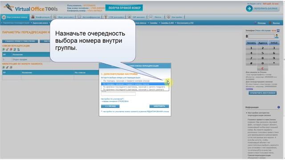Click the Завершить button in dialog
285x160 pixels.
pyautogui.click(x=159, y=106)
